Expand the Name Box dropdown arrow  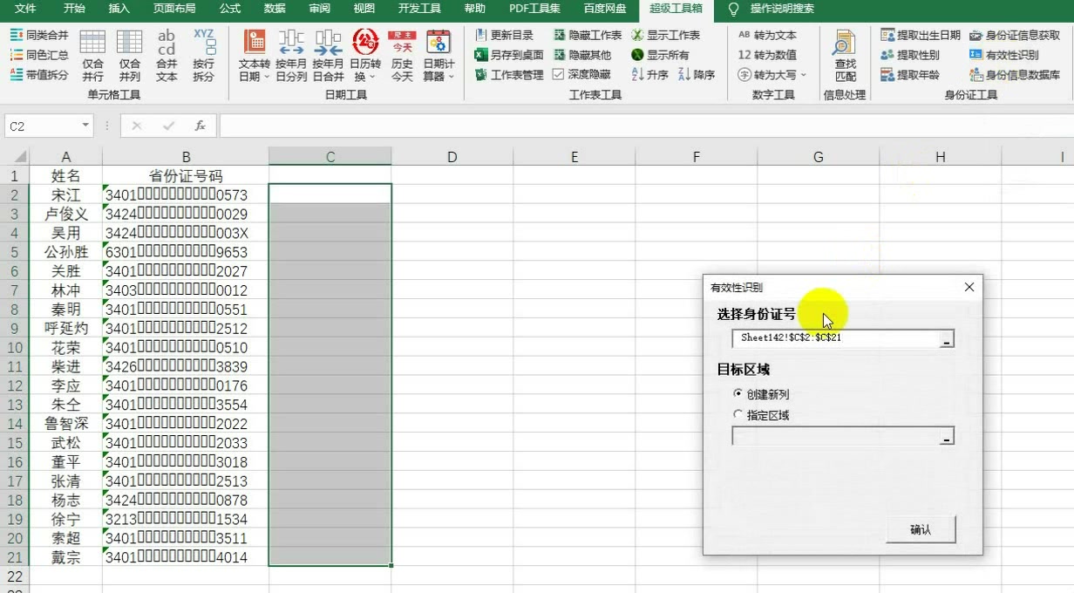85,126
